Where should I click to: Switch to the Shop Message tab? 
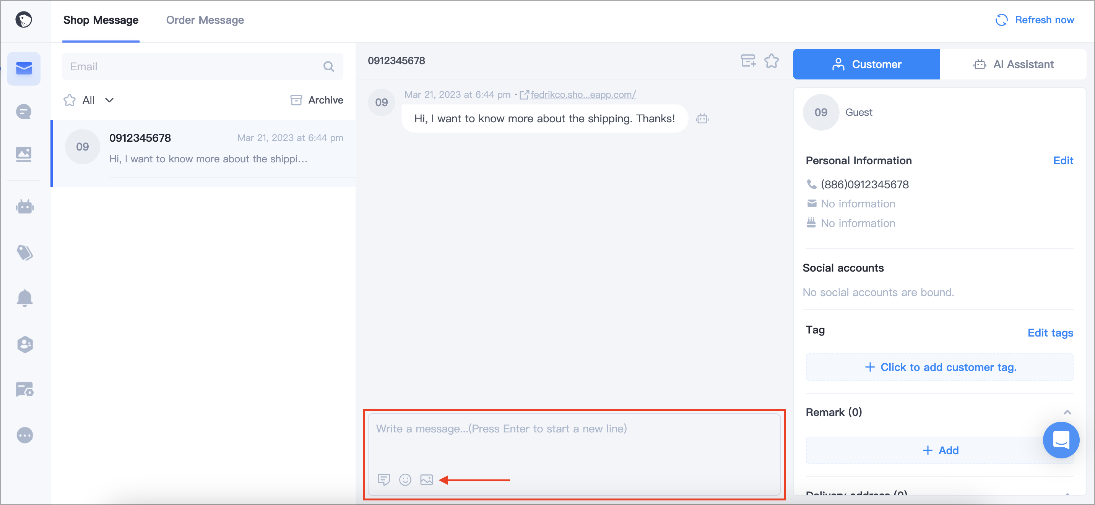tap(101, 20)
